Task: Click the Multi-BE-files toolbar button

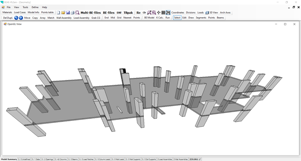Action: (x=91, y=13)
